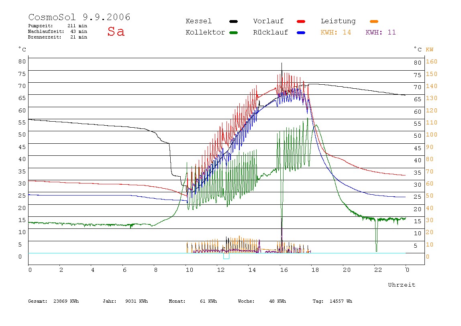Image resolution: width=461 pixels, height=326 pixels.
Task: Click hour "16" on the time axis
Action: tap(284, 270)
